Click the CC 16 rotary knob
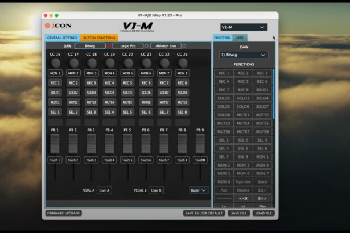 point(55,64)
